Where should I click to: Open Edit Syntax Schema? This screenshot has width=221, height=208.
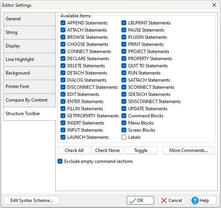(x=32, y=200)
